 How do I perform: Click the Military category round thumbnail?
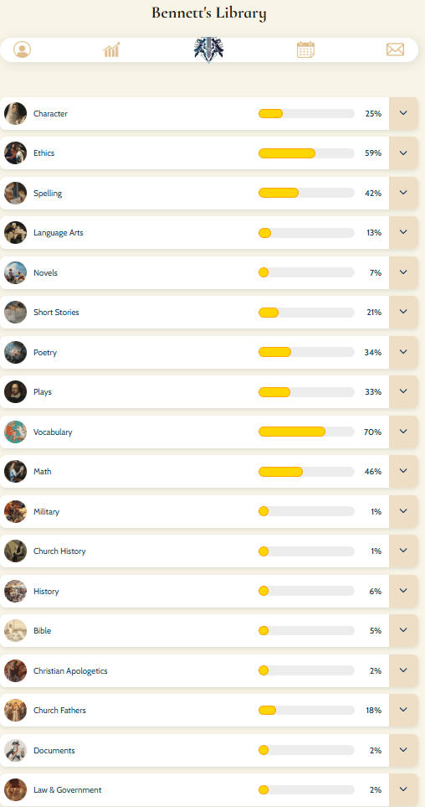click(x=15, y=511)
